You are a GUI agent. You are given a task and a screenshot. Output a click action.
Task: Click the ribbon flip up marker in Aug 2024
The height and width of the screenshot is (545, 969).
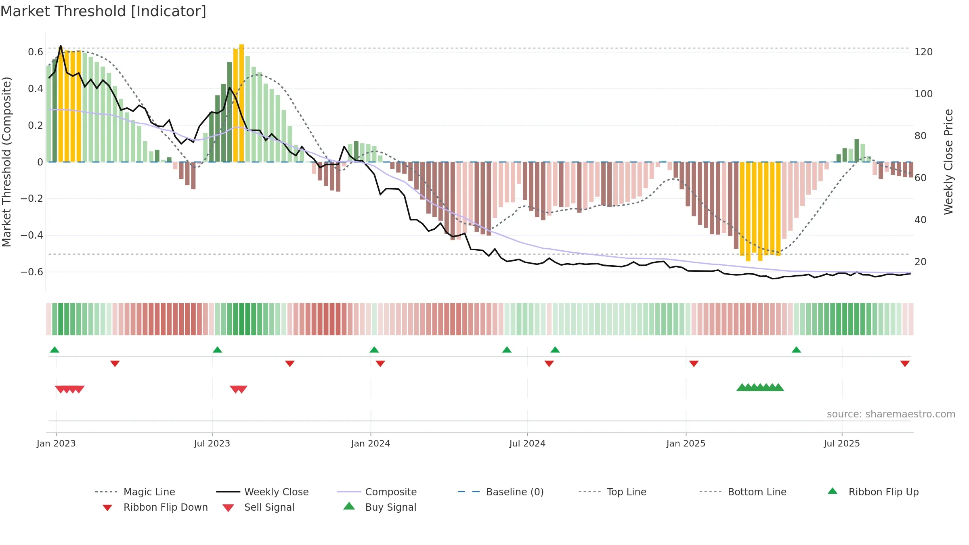pos(555,350)
